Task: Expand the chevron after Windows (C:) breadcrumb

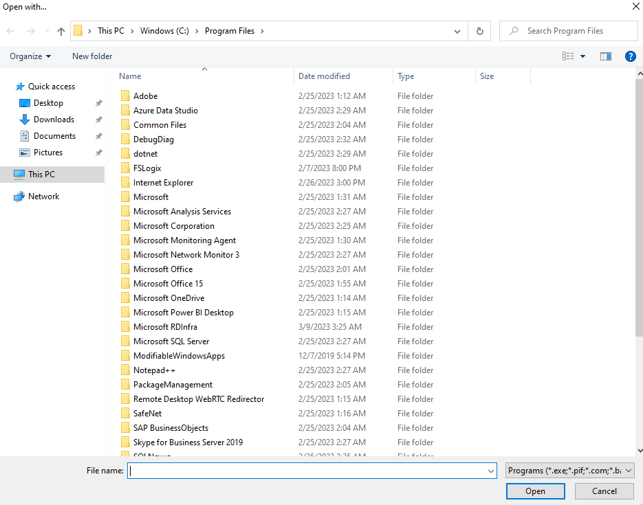Action: (197, 31)
